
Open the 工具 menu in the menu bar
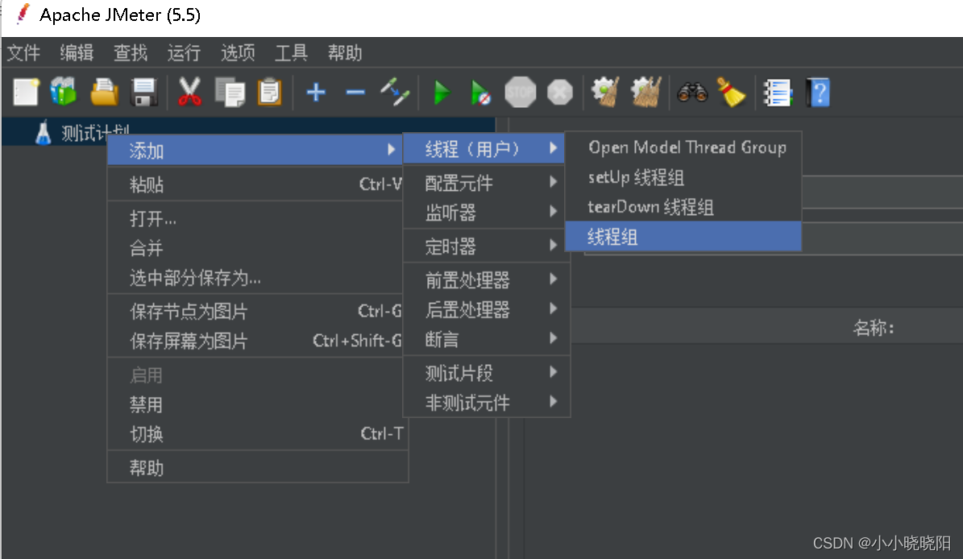point(291,53)
